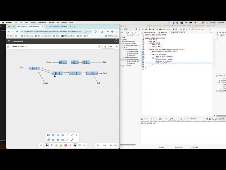
Task: Click the Eclipse Run button
Action: [146, 29]
